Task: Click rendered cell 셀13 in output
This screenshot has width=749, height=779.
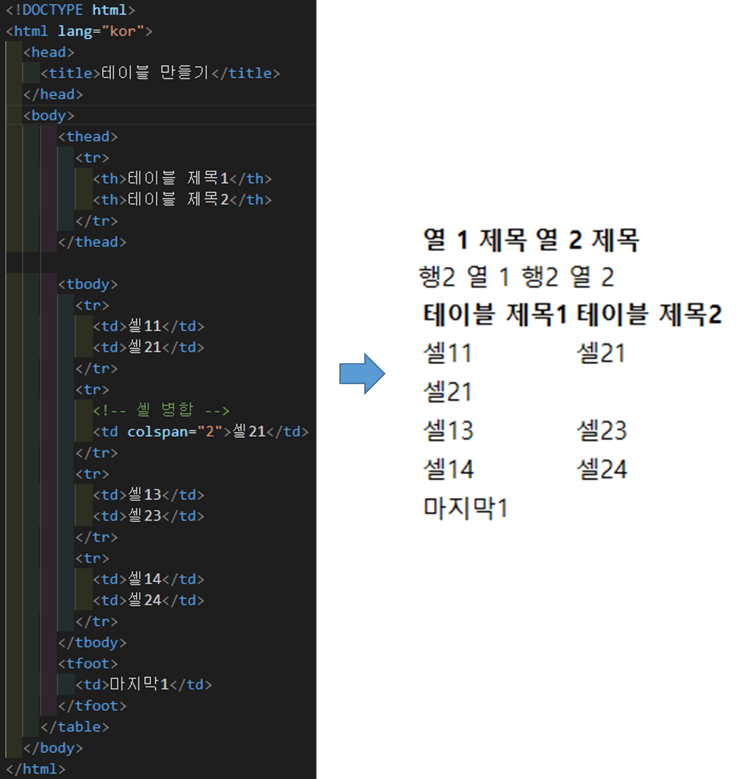Action: (x=448, y=430)
